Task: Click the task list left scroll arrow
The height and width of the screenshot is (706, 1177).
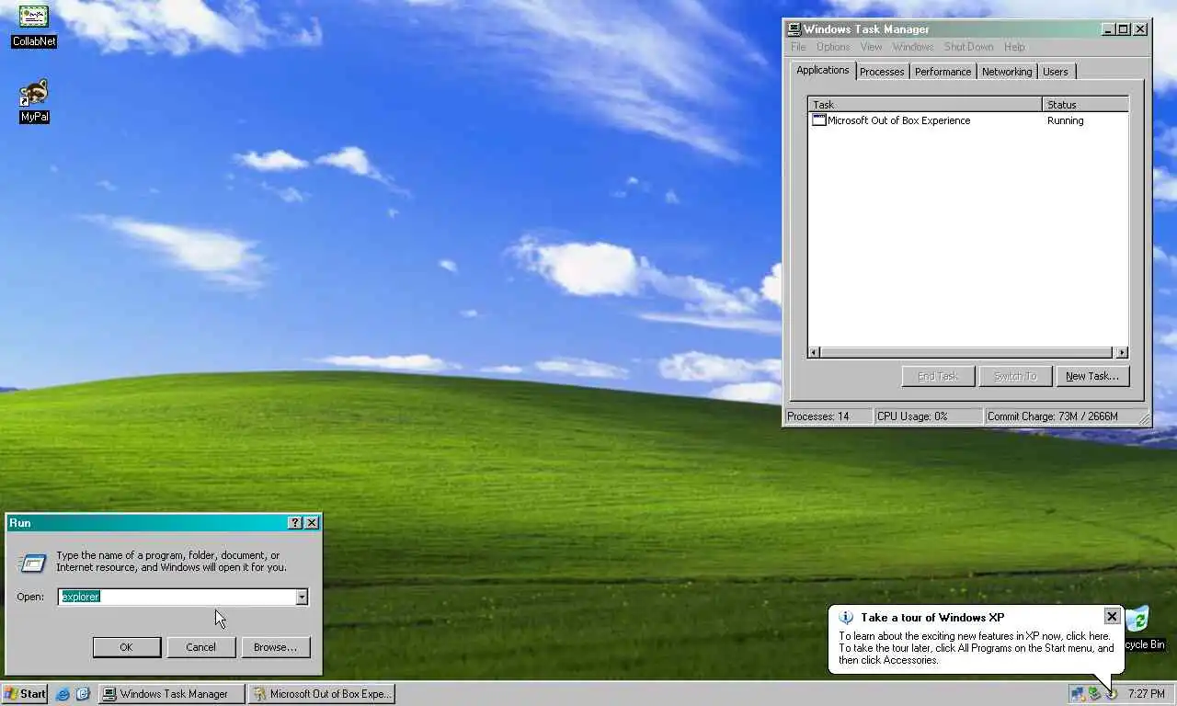Action: (814, 352)
